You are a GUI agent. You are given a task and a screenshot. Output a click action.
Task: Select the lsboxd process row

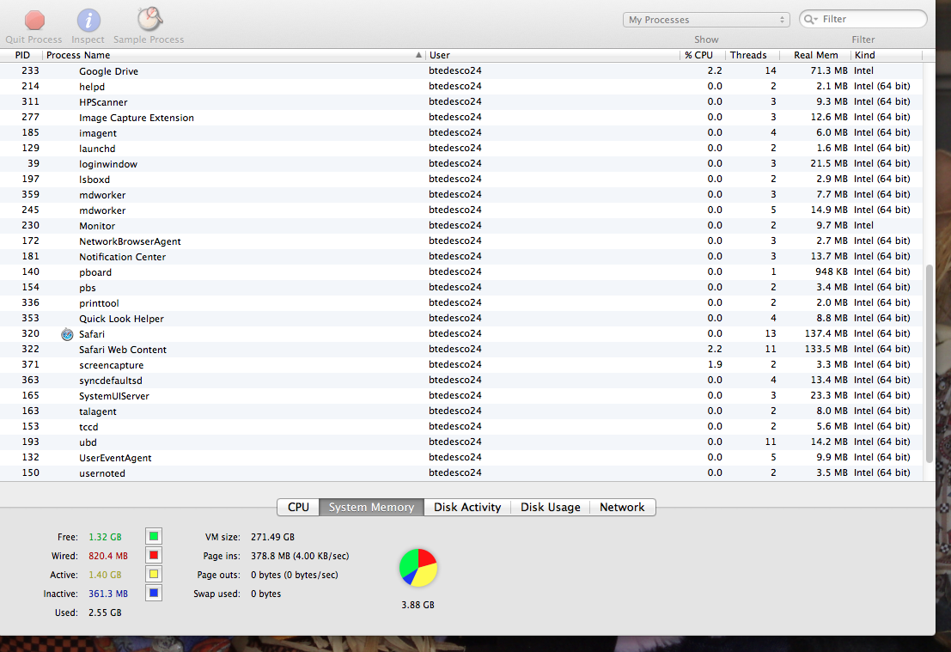coord(461,179)
